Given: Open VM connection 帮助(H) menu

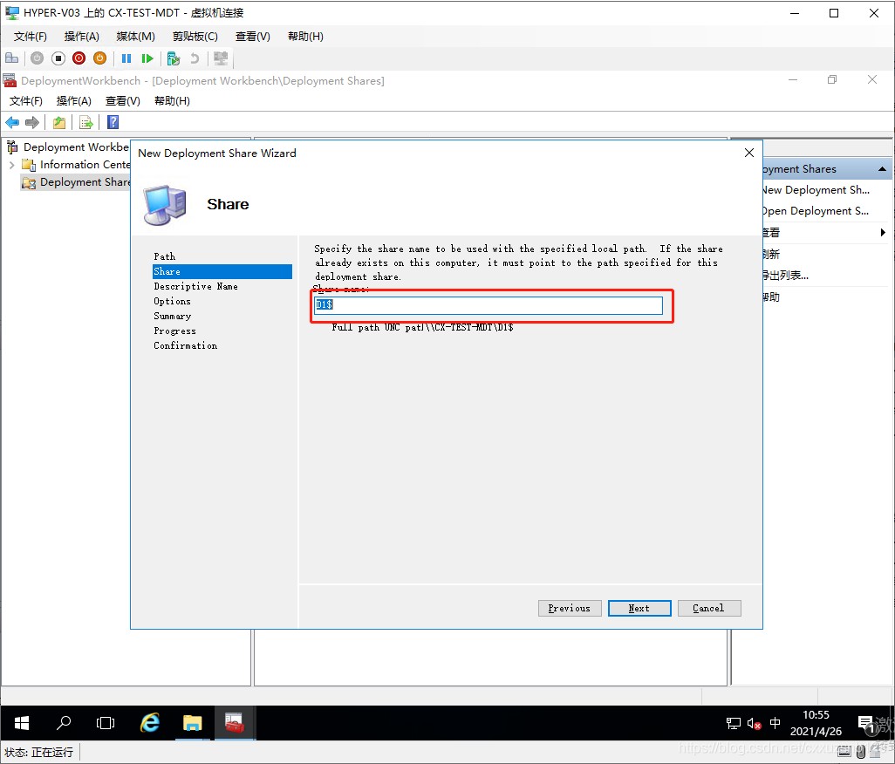Looking at the screenshot, I should (x=305, y=37).
